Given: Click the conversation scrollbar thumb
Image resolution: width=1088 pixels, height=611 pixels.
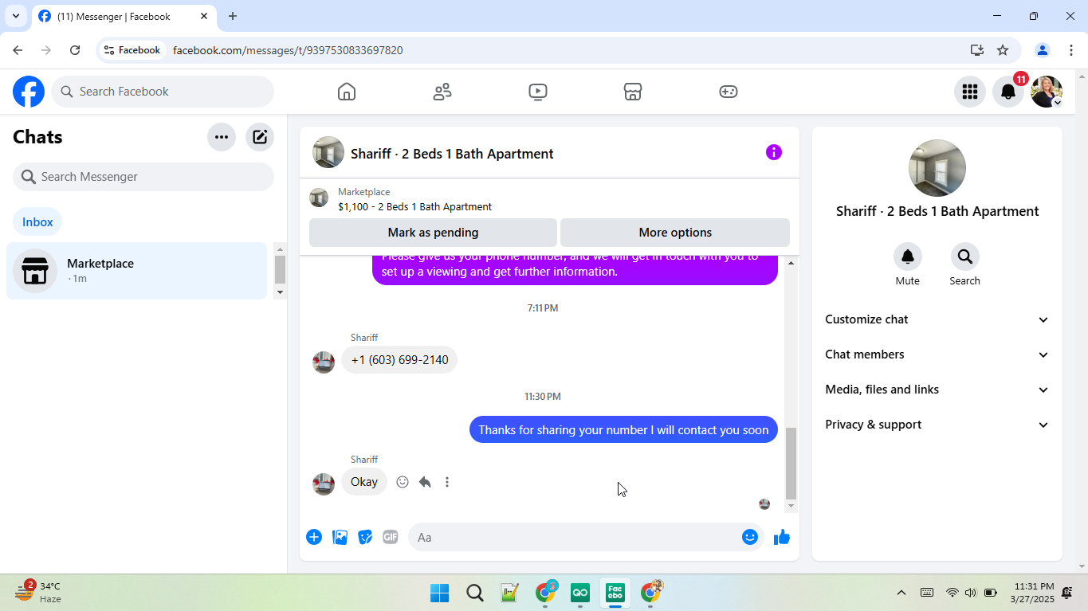Looking at the screenshot, I should [791, 463].
